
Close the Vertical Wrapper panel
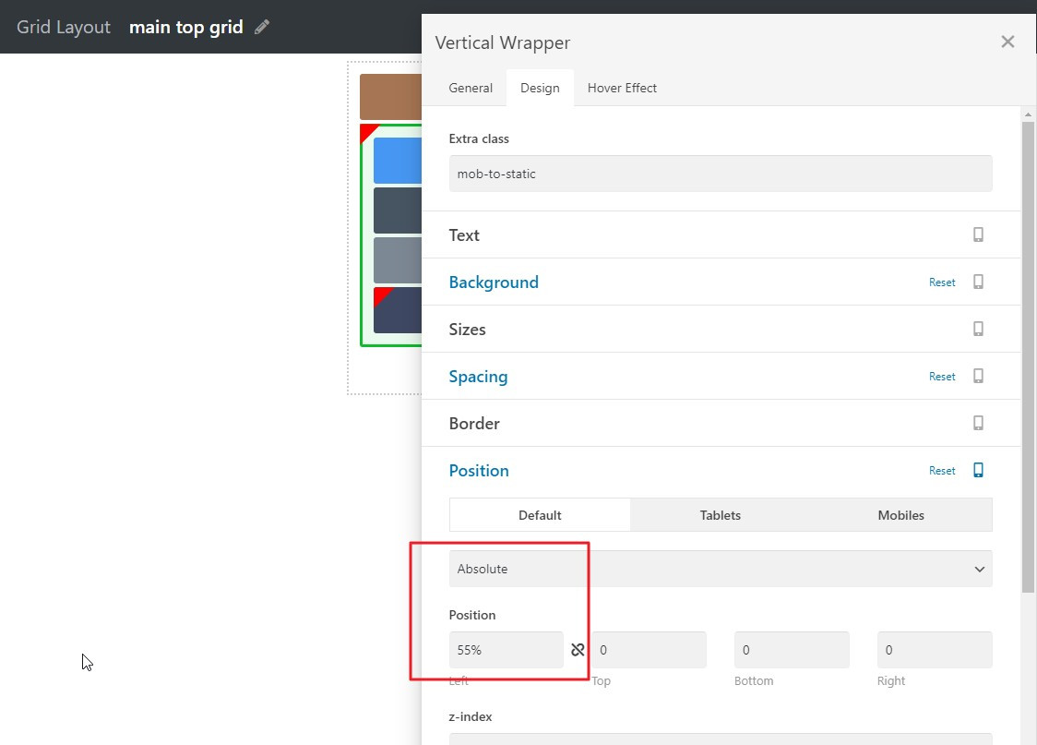pyautogui.click(x=1007, y=42)
